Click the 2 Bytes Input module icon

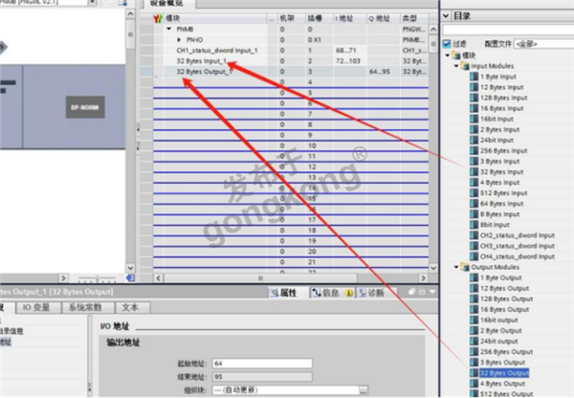click(475, 129)
